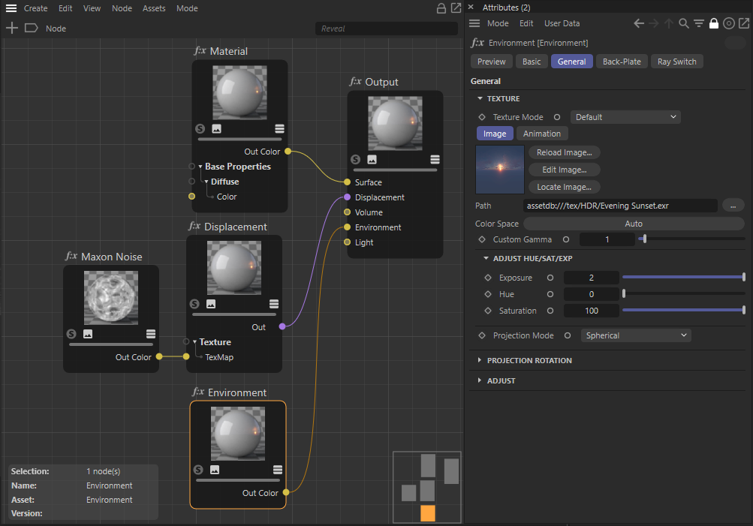Toggle the Projection Mode keyframe circle
This screenshot has height=526, width=753.
567,335
